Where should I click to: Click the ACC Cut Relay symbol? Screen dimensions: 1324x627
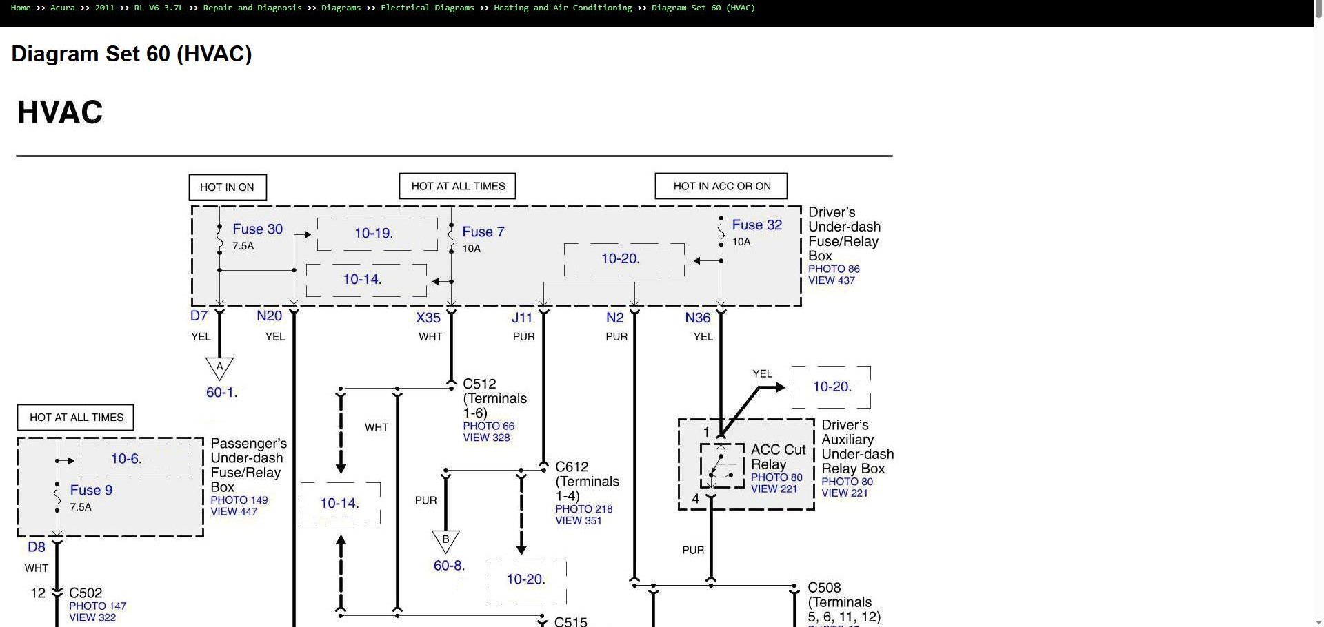(722, 466)
